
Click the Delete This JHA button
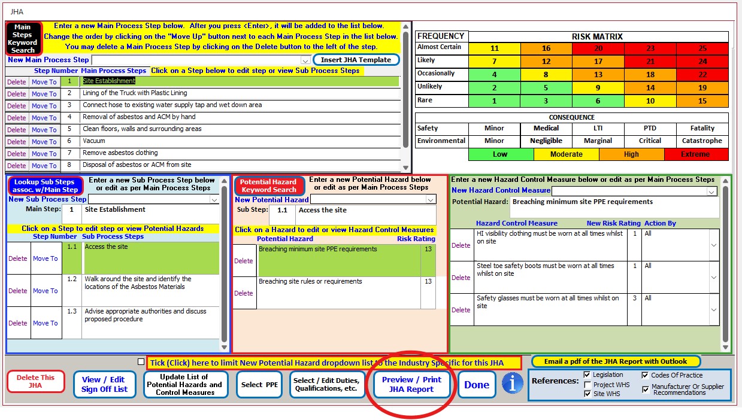coord(35,382)
